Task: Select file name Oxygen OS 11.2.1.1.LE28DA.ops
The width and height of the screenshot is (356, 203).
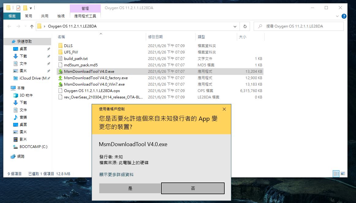Action: 92,90
